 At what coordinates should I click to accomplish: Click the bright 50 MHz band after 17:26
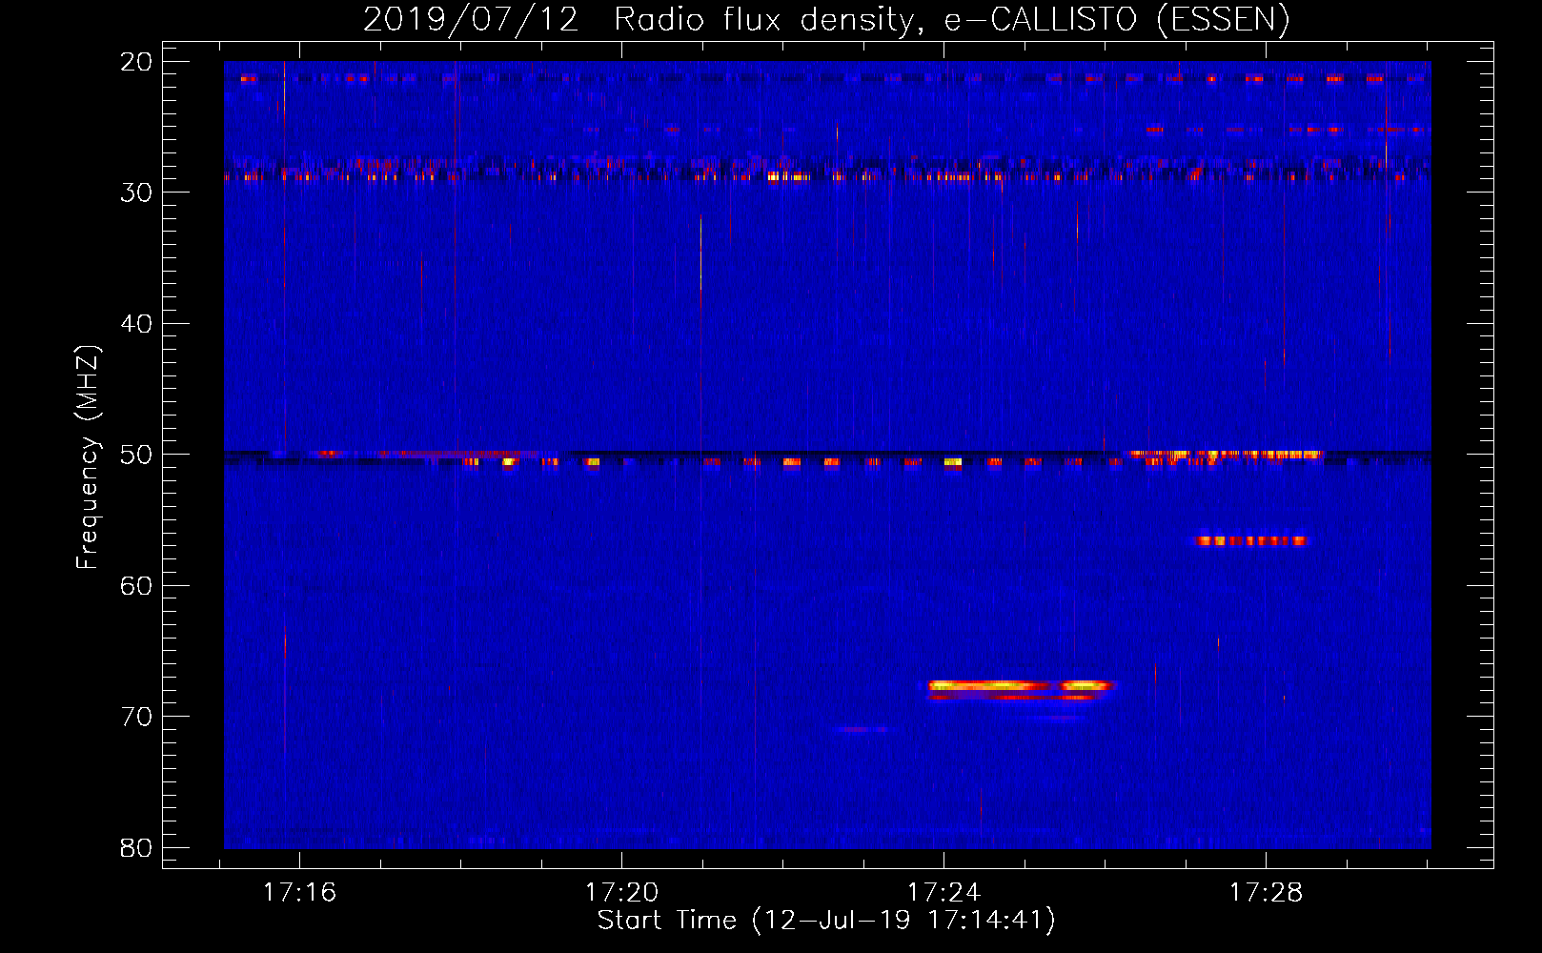click(1227, 455)
